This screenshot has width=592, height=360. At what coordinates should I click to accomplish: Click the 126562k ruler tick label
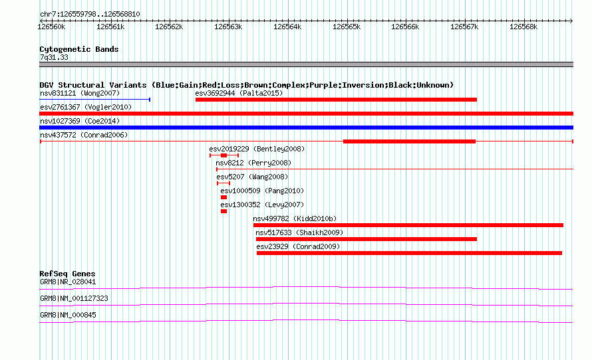pyautogui.click(x=169, y=27)
